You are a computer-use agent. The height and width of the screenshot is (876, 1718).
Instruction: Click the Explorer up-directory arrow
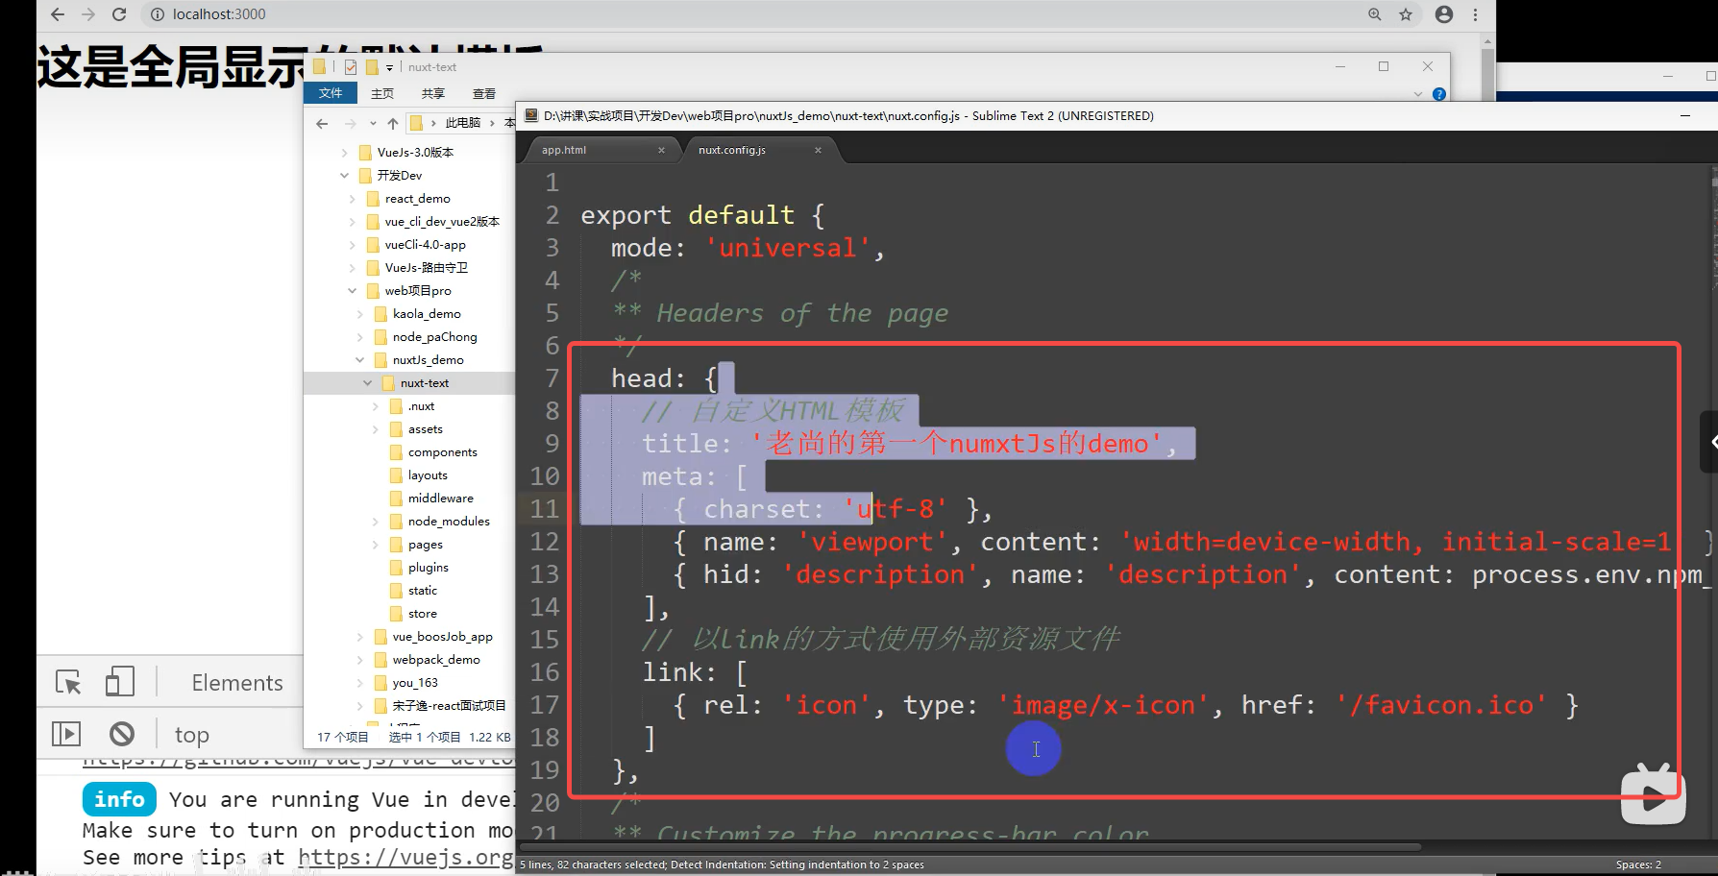point(392,123)
